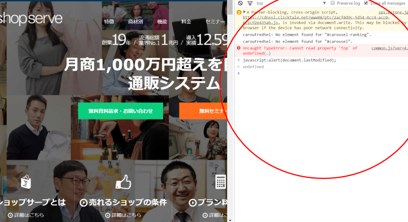Click the green 無料資料請求・お問い合わせ button
Screen dimensions: 408x222
pyautogui.click(x=121, y=111)
